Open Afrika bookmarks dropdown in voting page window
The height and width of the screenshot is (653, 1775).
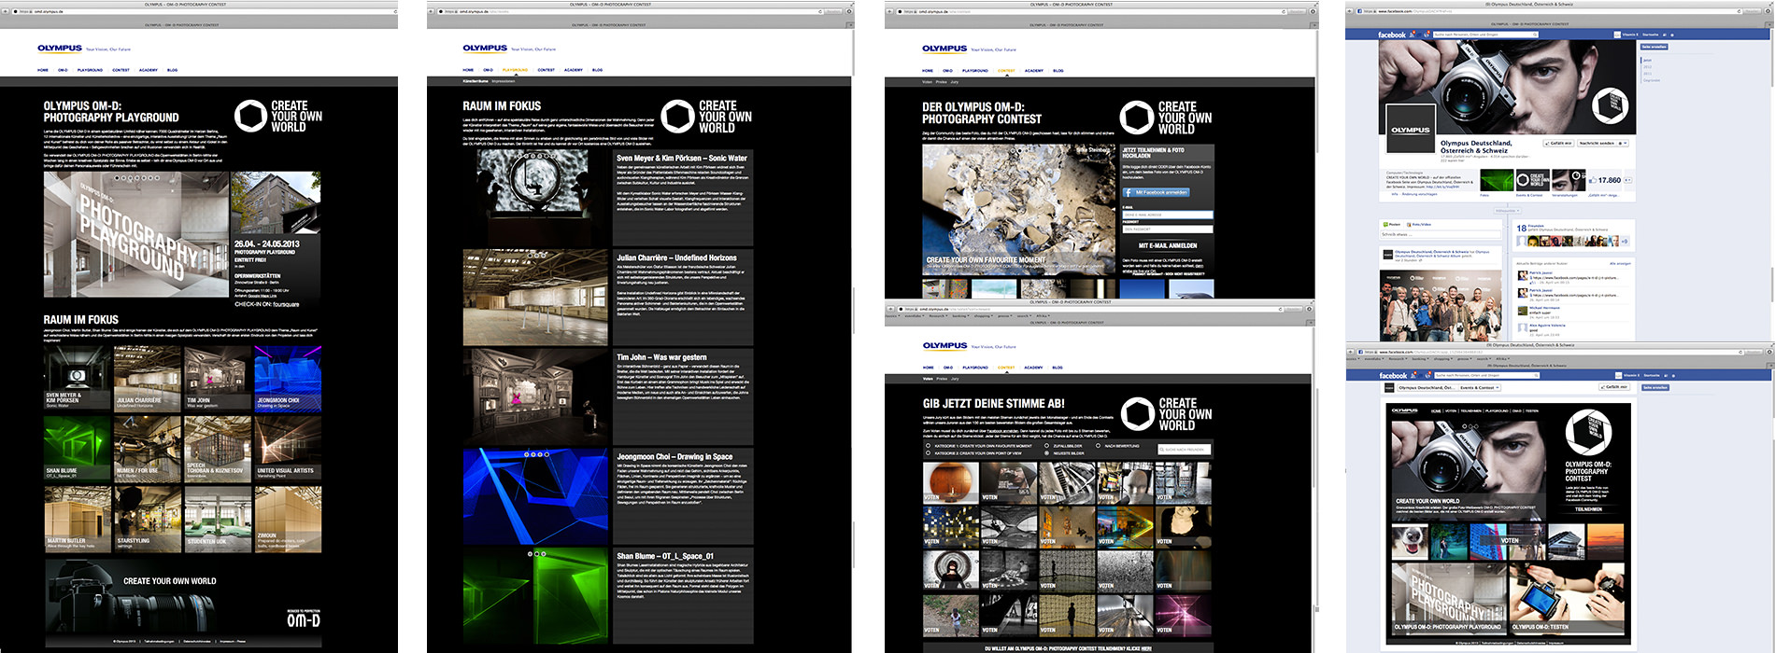1043,316
